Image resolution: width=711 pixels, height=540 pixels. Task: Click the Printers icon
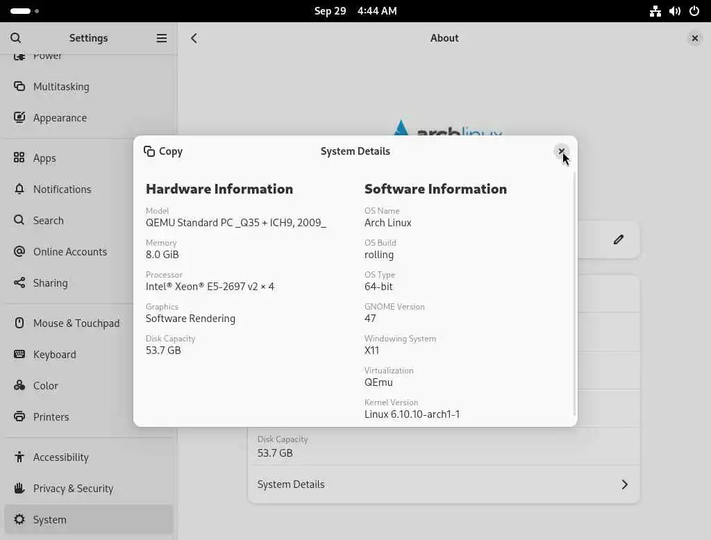pyautogui.click(x=19, y=416)
